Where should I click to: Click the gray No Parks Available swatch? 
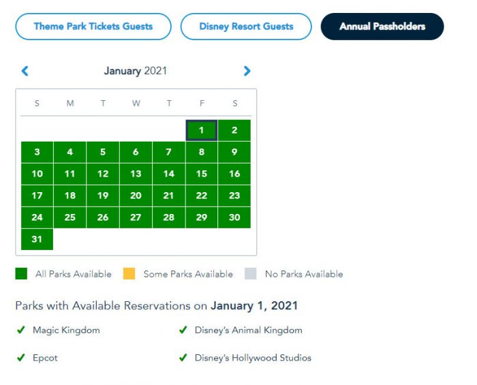pyautogui.click(x=251, y=274)
